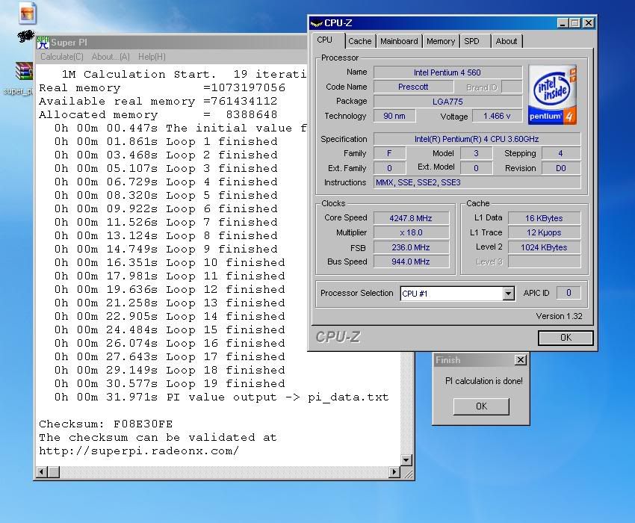Open the Memory tab

pyautogui.click(x=441, y=41)
